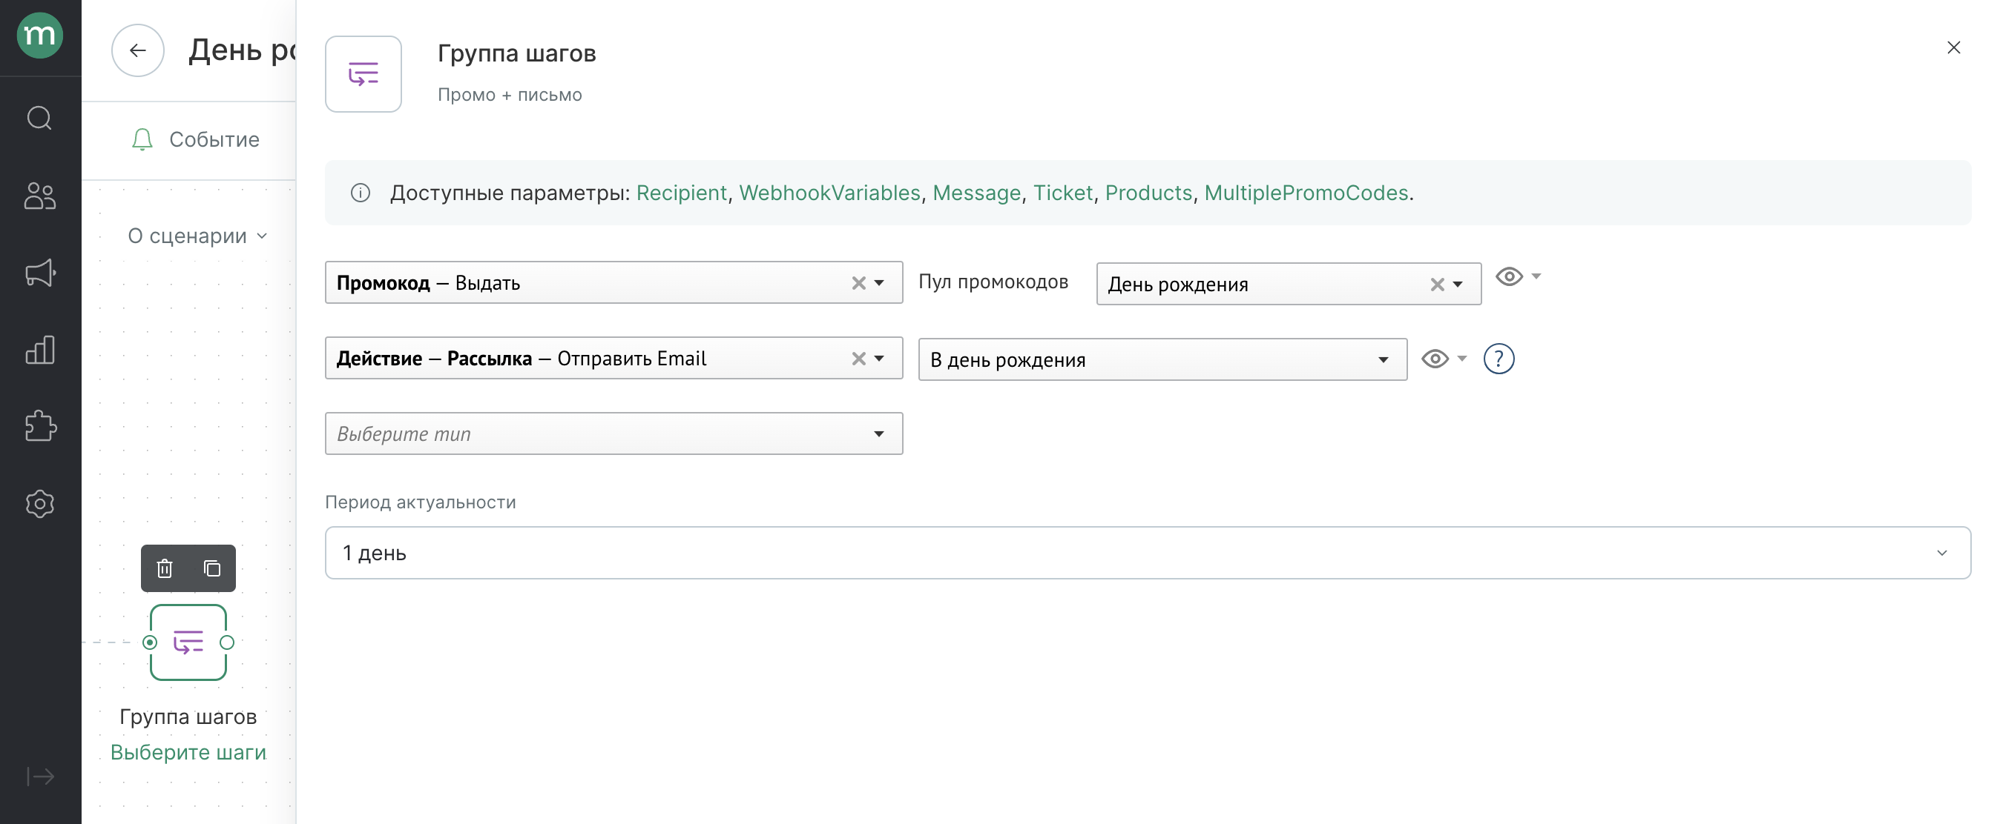The height and width of the screenshot is (824, 2000).
Task: Open arrow next to email row eye
Action: click(1462, 358)
